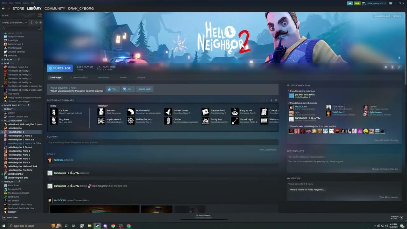Open the game's Support tab

[x=141, y=78]
